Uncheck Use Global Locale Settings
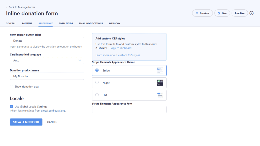This screenshot has height=146, width=260. click(11, 107)
